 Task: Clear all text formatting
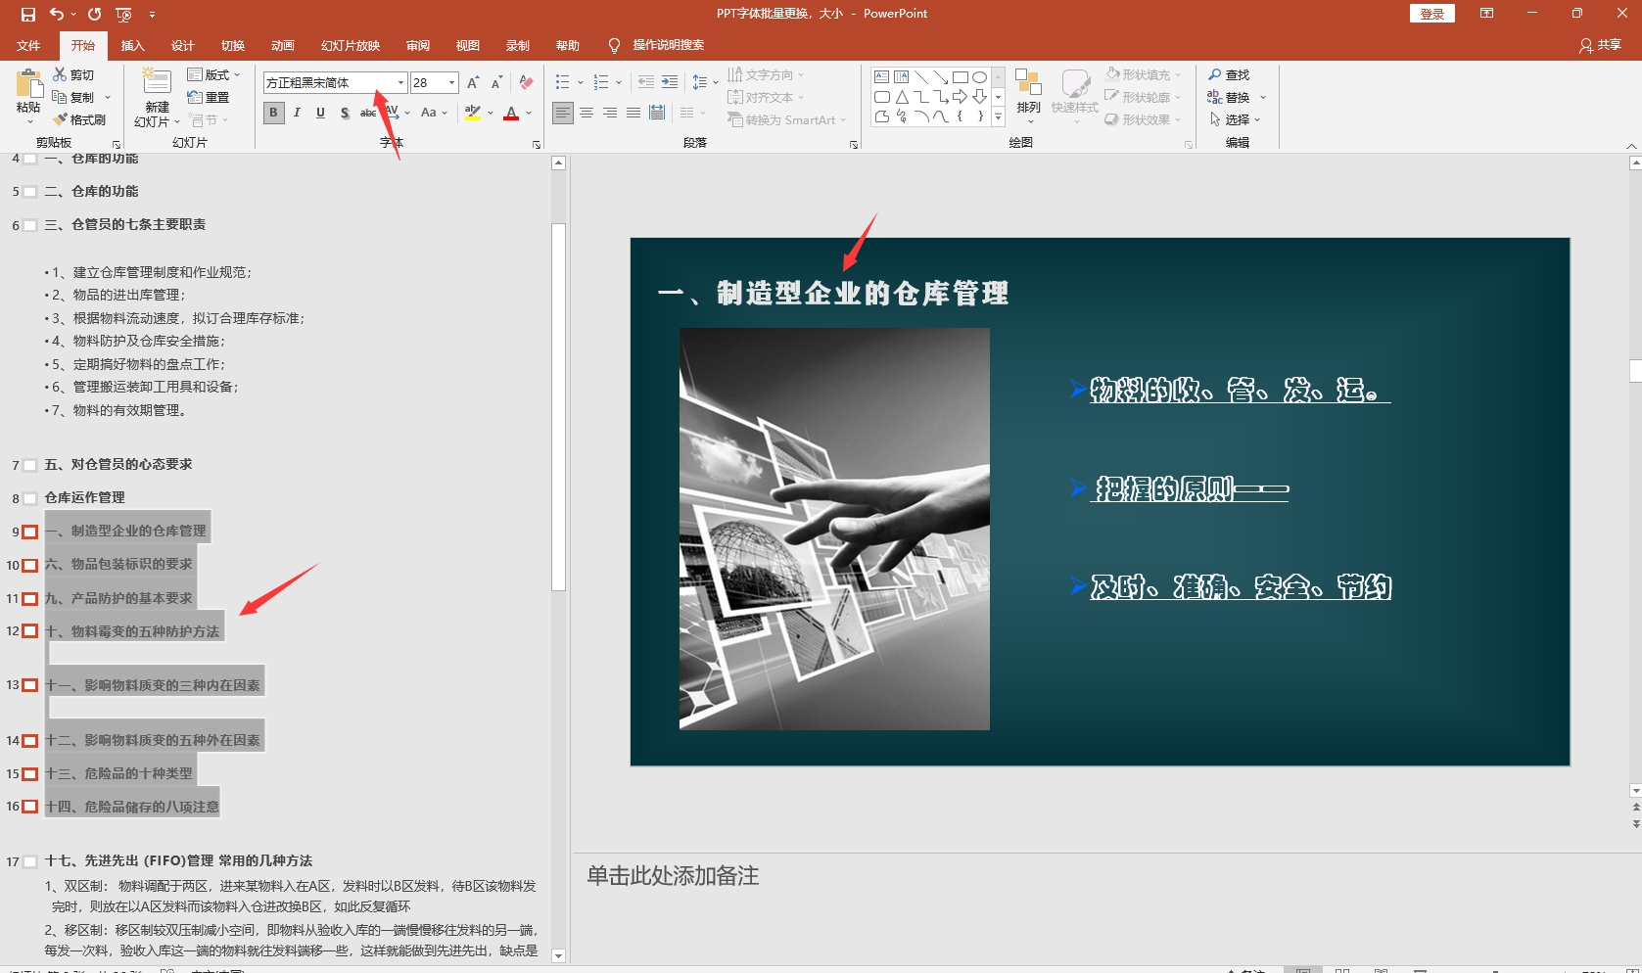point(526,83)
